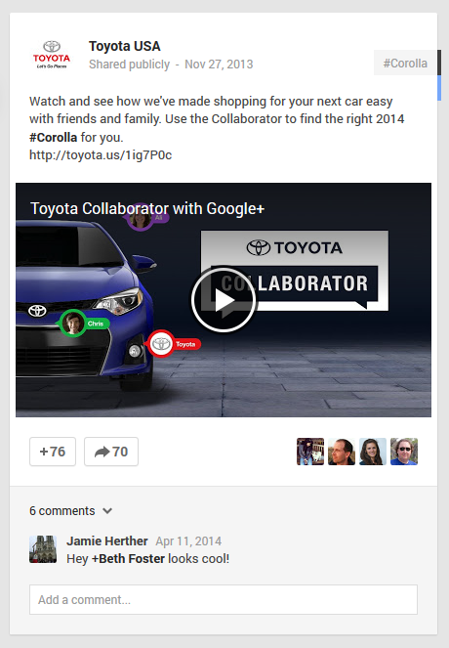View the Nov 27, 2013 post timestamp
This screenshot has height=648, width=449.
(219, 65)
